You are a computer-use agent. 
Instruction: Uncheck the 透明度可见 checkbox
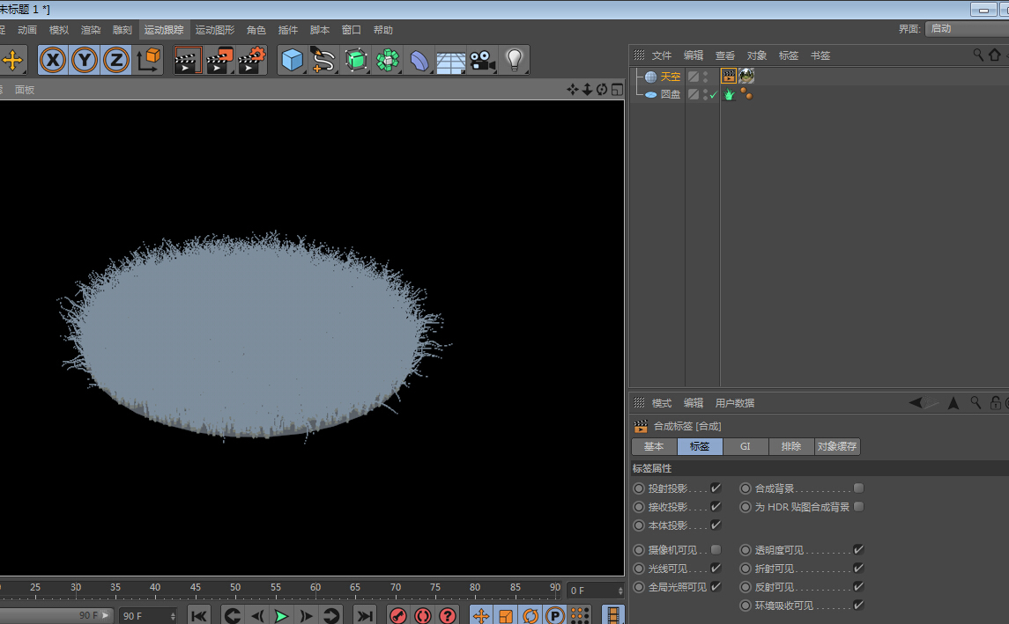(858, 549)
